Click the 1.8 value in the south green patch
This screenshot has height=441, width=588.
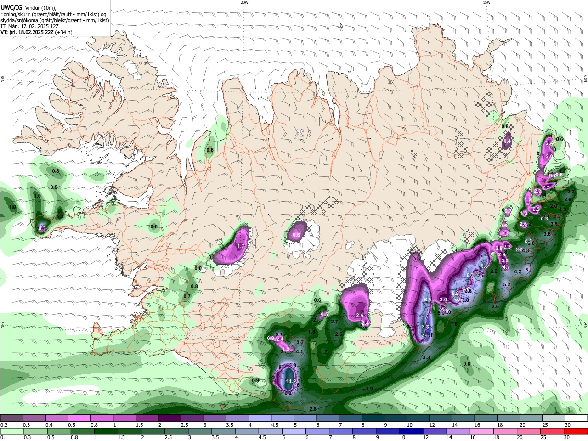coord(312,332)
